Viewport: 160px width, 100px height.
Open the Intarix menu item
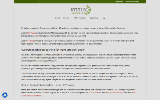tap(66, 18)
